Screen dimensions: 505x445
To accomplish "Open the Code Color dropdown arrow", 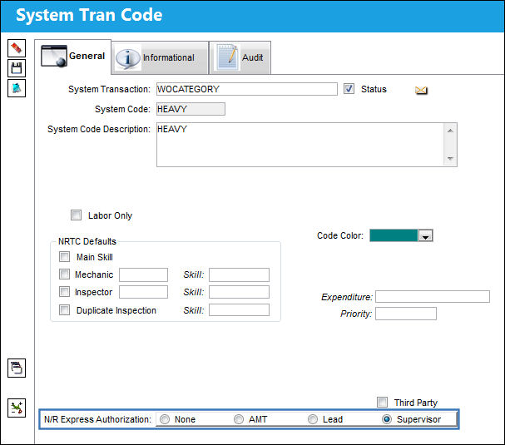I will pyautogui.click(x=425, y=235).
